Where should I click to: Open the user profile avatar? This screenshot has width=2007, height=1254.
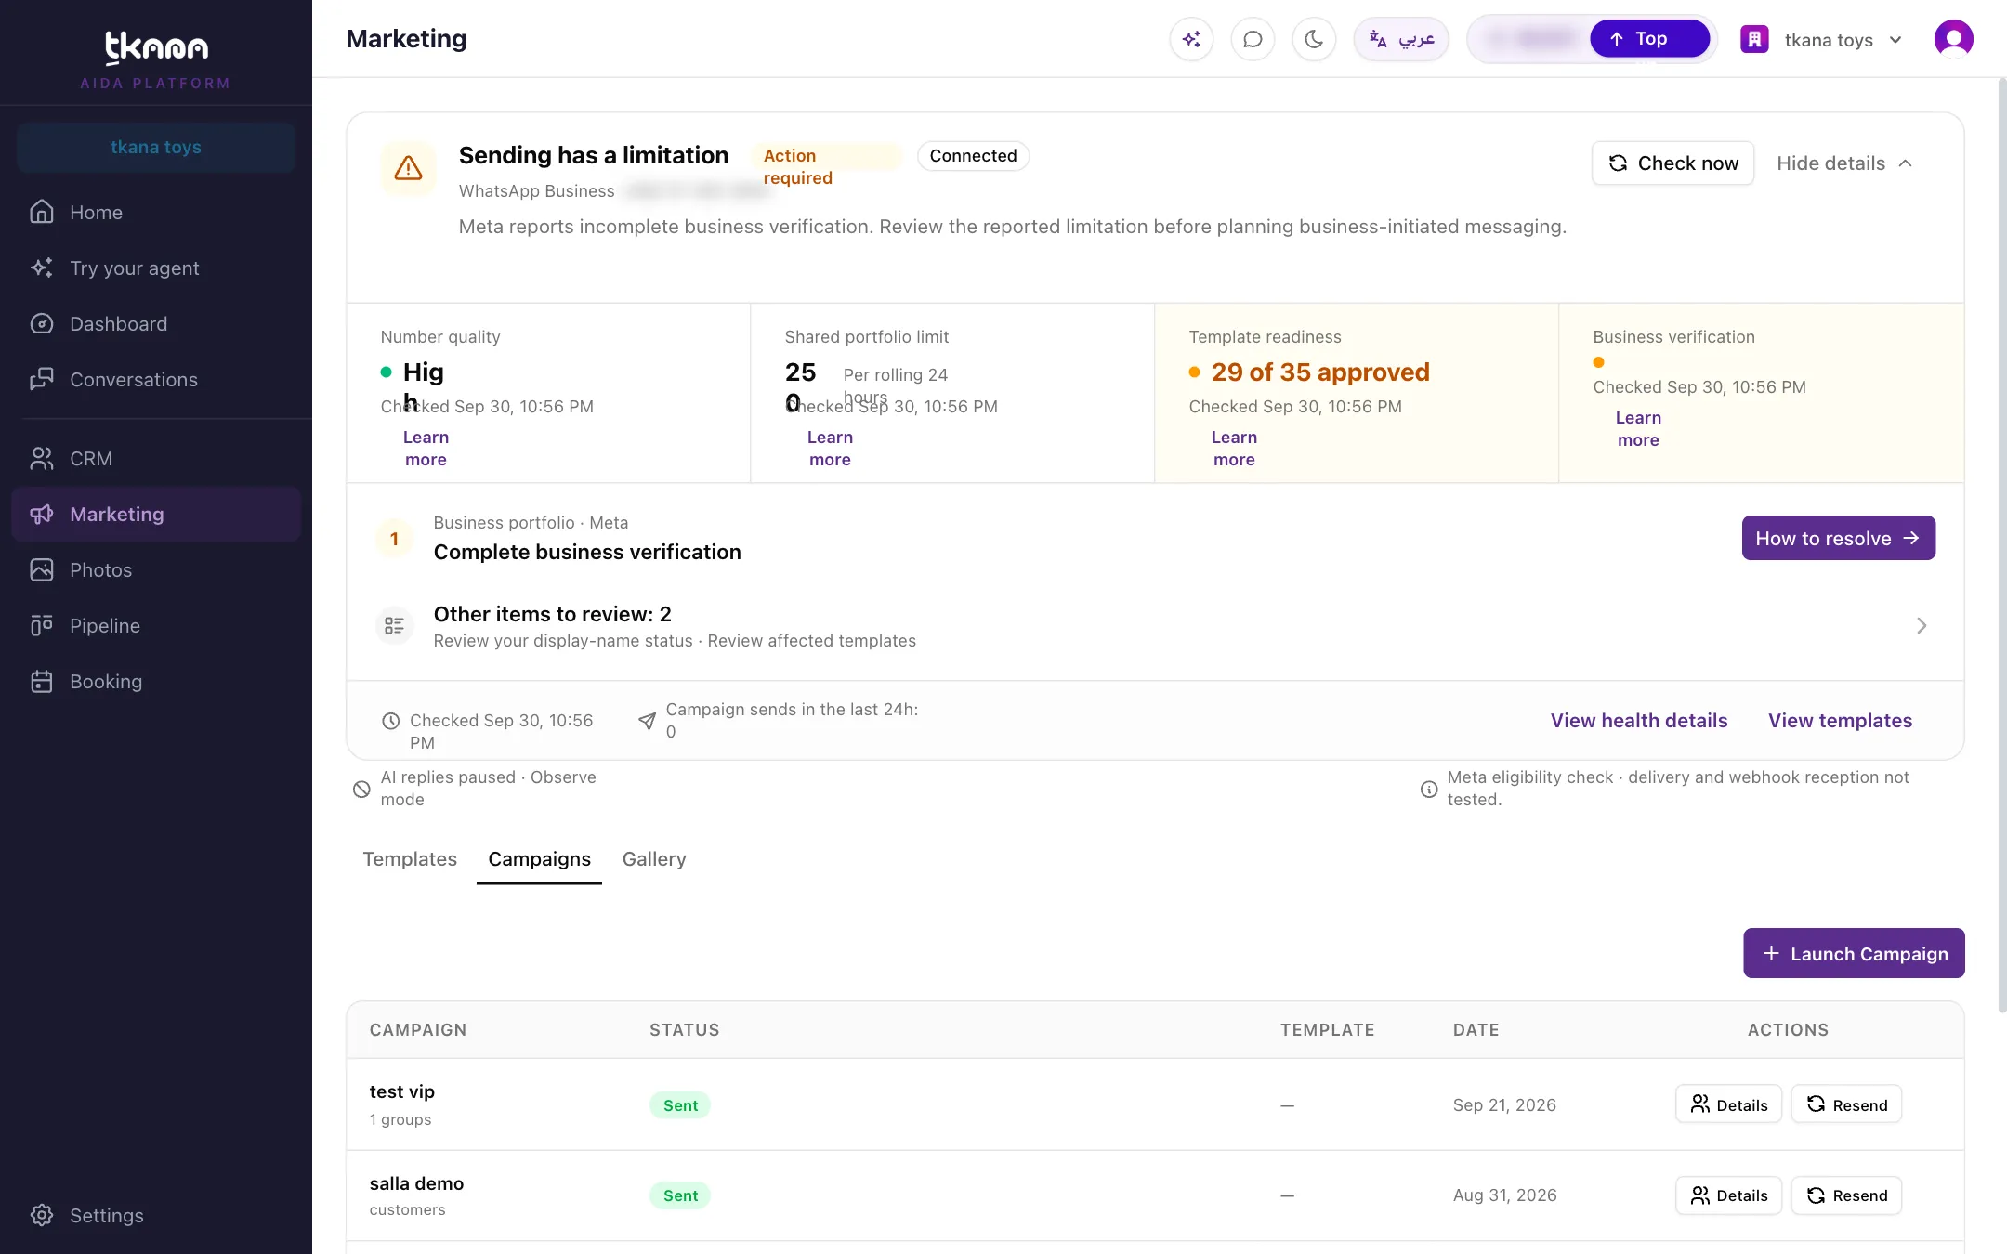pos(1953,39)
